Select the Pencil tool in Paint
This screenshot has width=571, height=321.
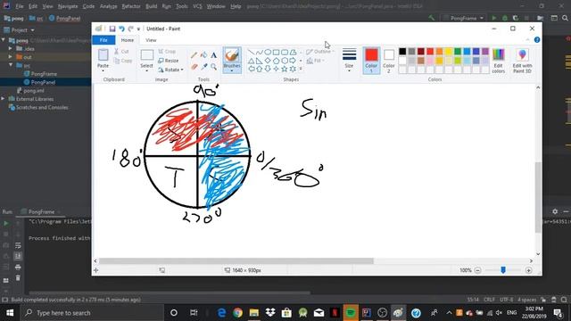click(194, 55)
